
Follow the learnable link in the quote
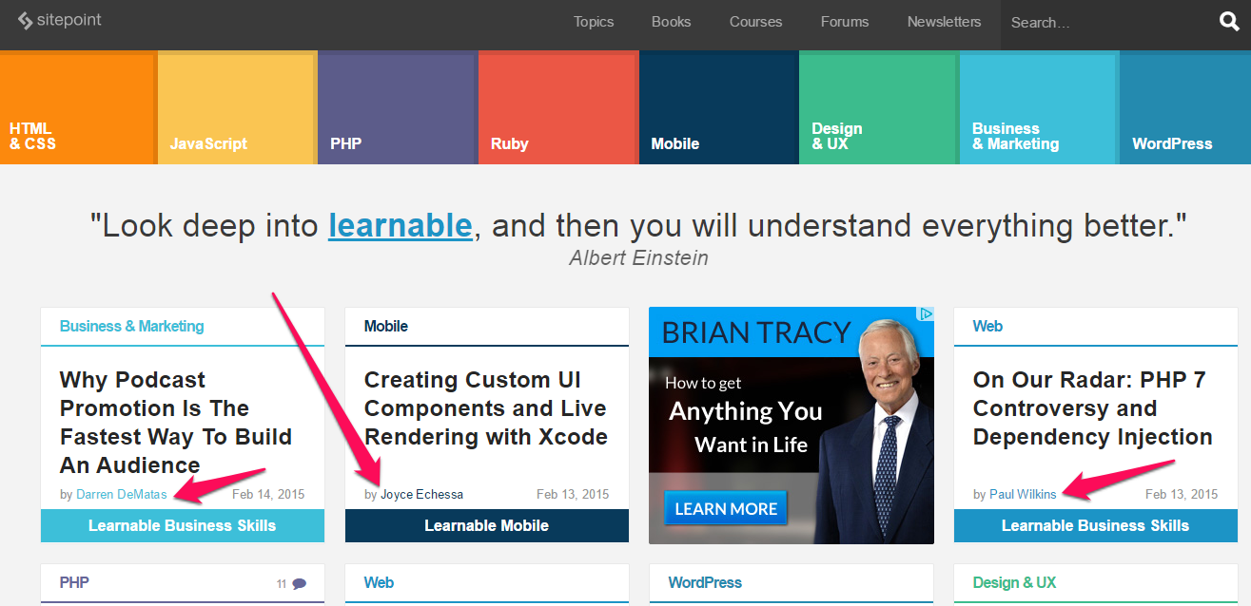tap(400, 226)
